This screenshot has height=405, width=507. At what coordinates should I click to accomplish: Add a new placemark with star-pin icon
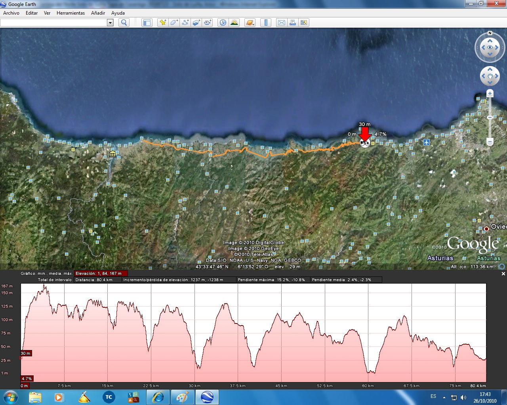[x=162, y=23]
